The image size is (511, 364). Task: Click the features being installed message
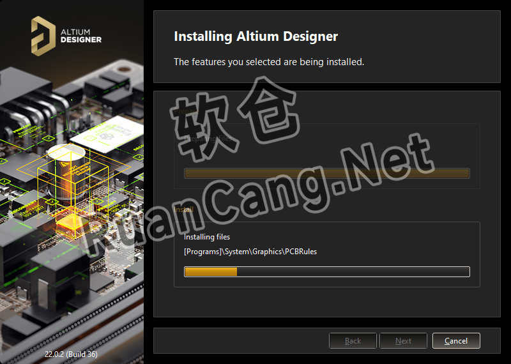[269, 61]
